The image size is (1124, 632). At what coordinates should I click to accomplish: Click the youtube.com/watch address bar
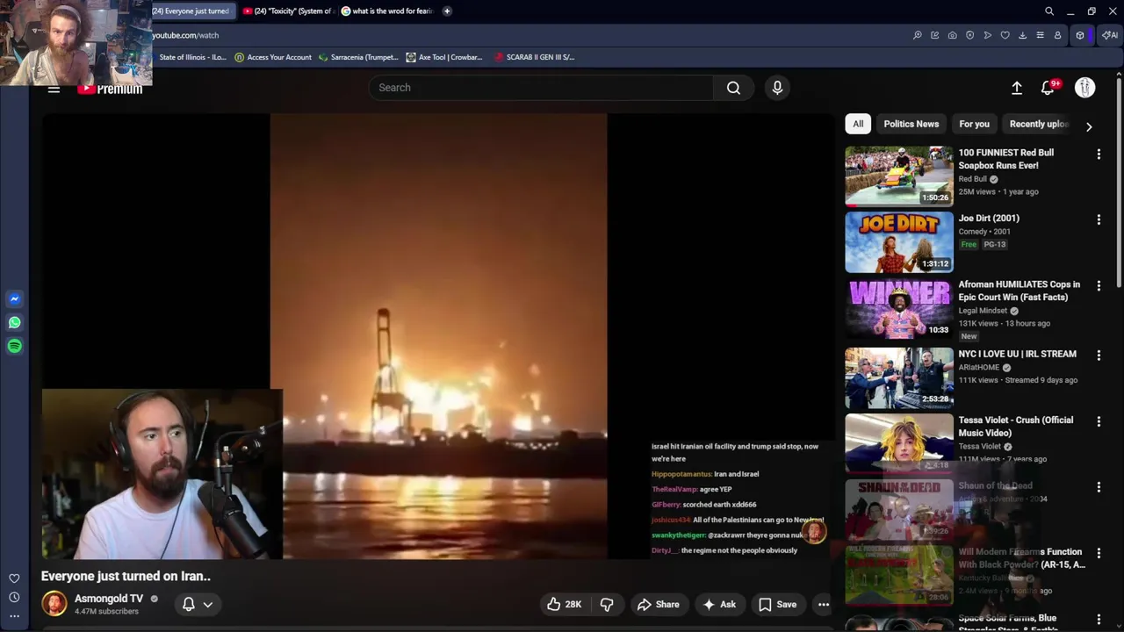(185, 35)
